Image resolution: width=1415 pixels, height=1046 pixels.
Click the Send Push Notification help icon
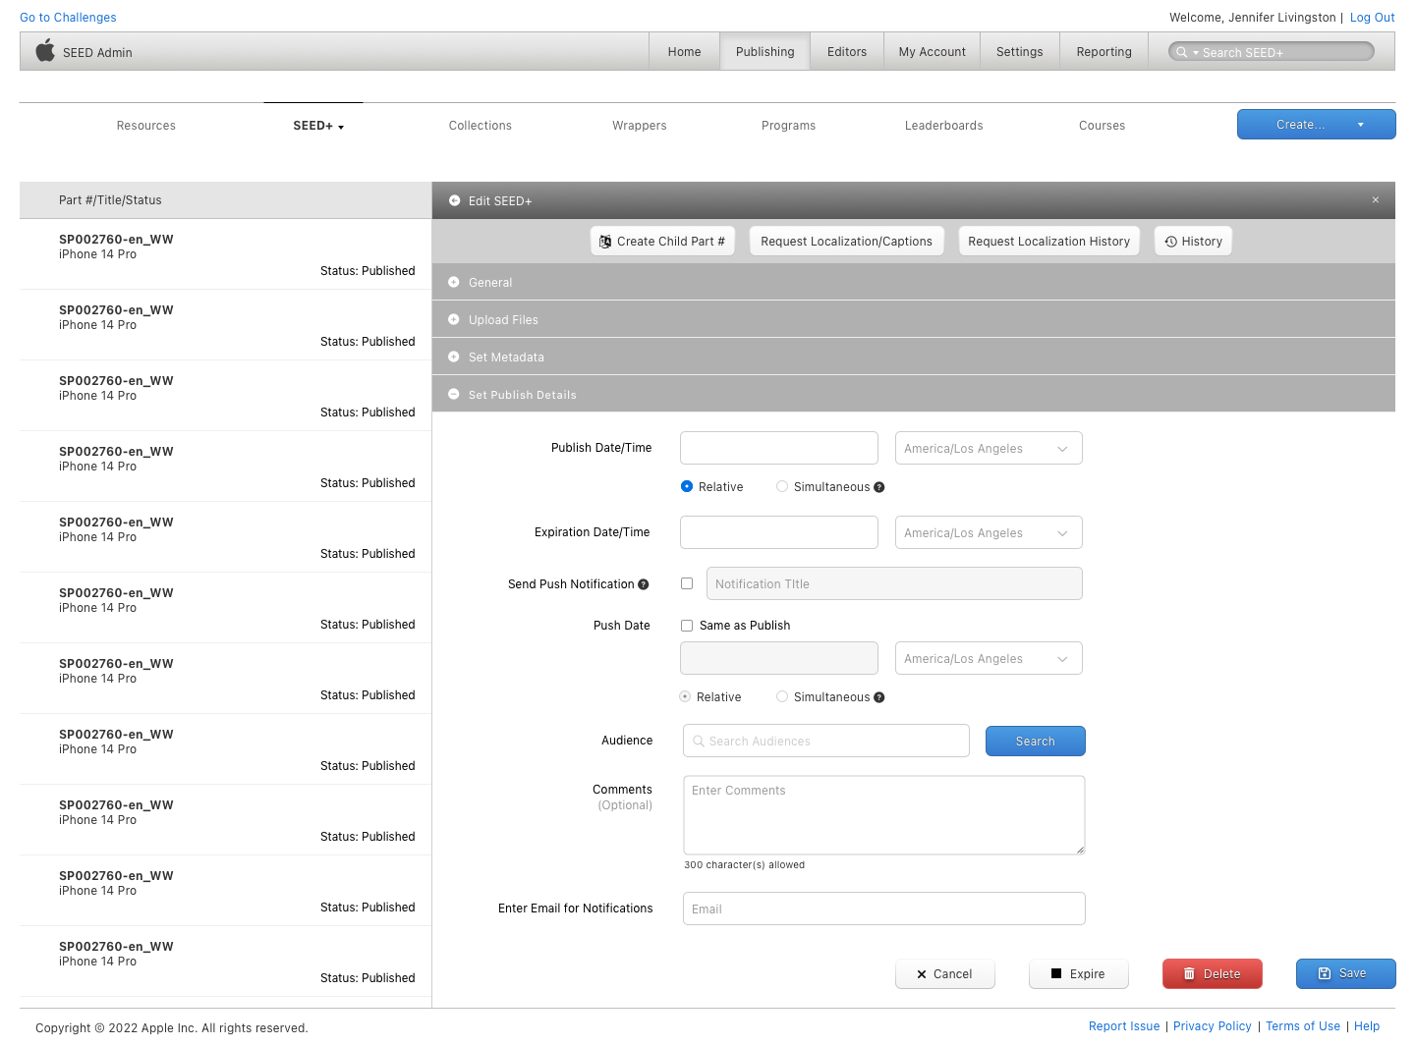click(x=644, y=584)
